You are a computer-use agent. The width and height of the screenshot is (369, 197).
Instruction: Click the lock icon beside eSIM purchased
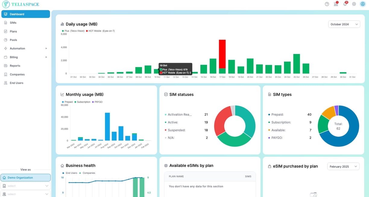[270, 166]
